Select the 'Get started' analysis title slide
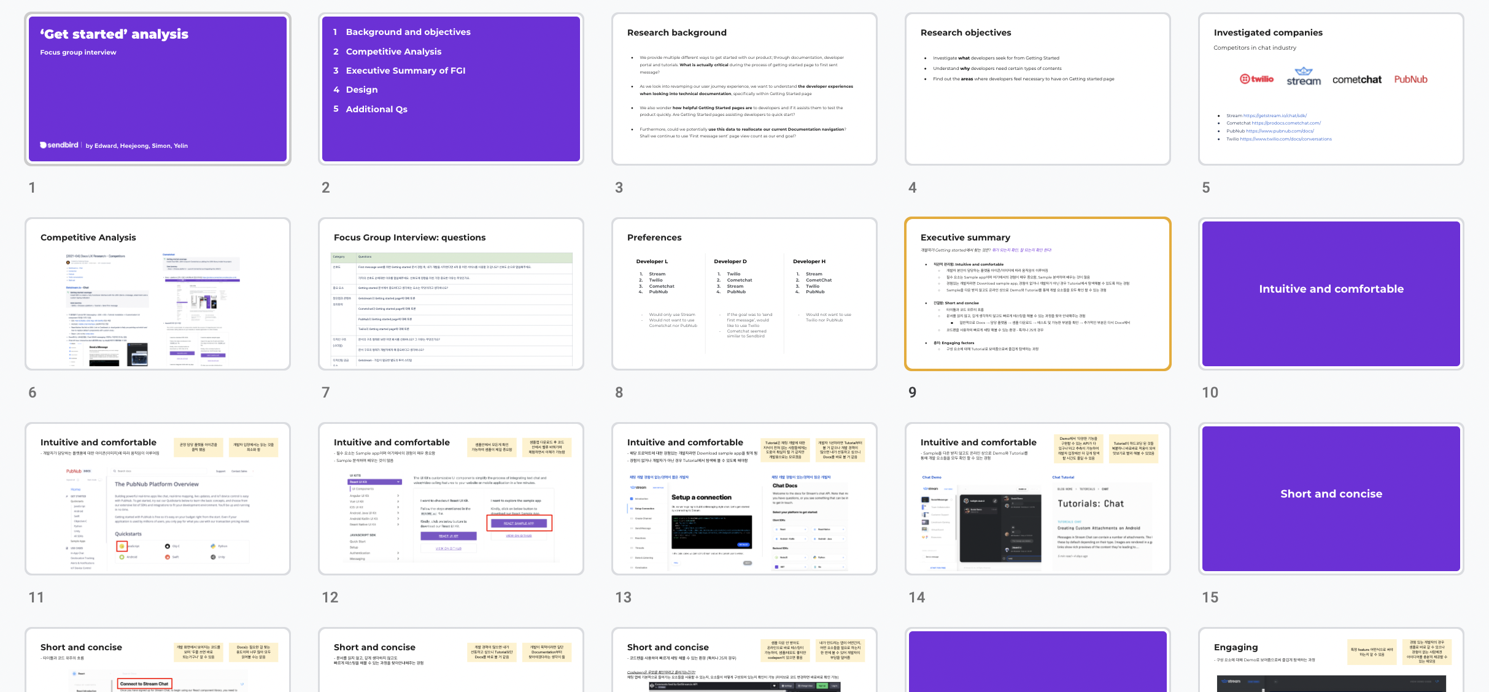This screenshot has width=1489, height=692. tap(158, 89)
